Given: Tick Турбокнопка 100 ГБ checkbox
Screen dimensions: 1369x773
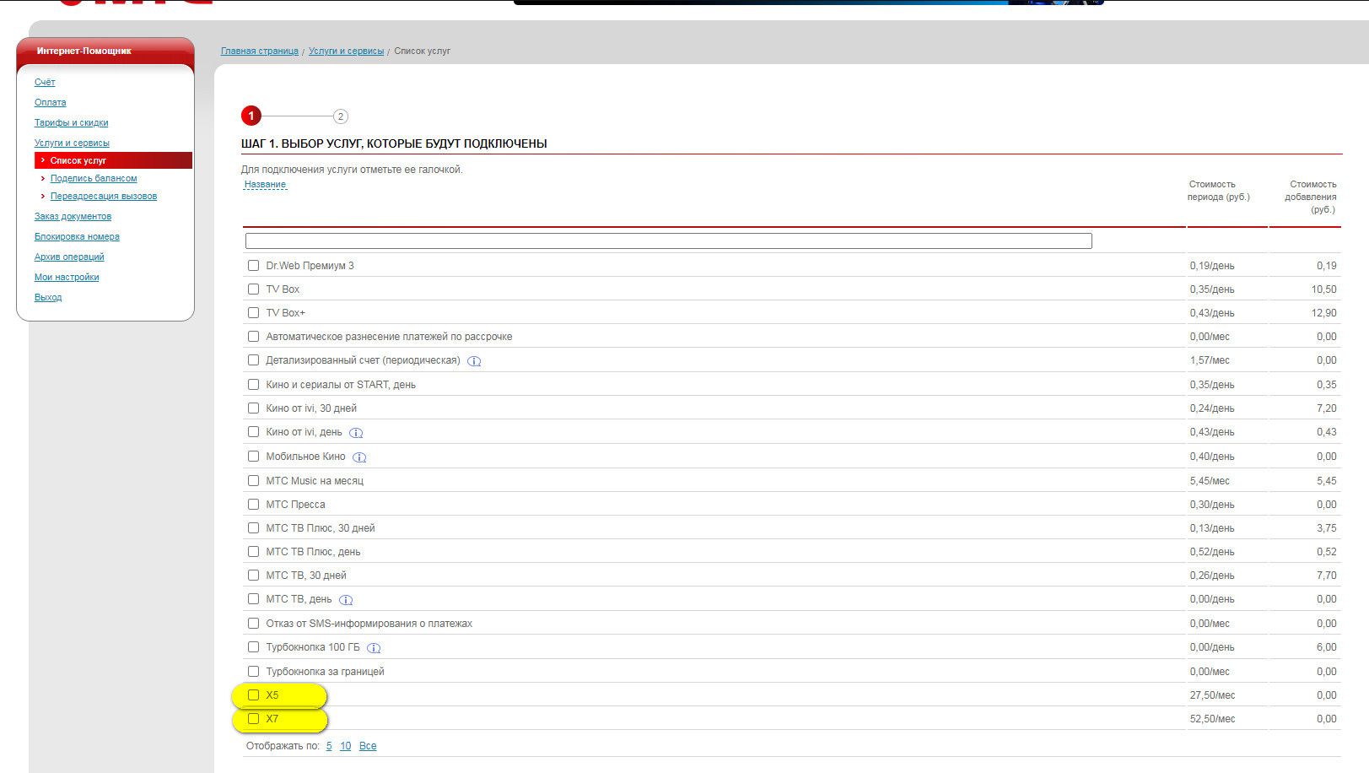Looking at the screenshot, I should pos(253,646).
